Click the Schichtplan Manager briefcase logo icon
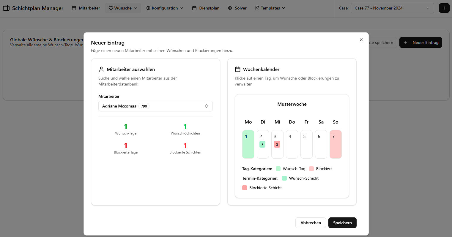The width and height of the screenshot is (452, 237). coord(6,8)
